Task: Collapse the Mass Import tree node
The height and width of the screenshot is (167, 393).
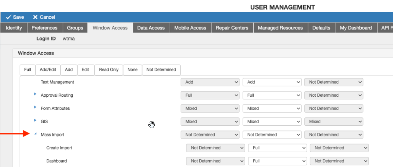Action: 35,134
